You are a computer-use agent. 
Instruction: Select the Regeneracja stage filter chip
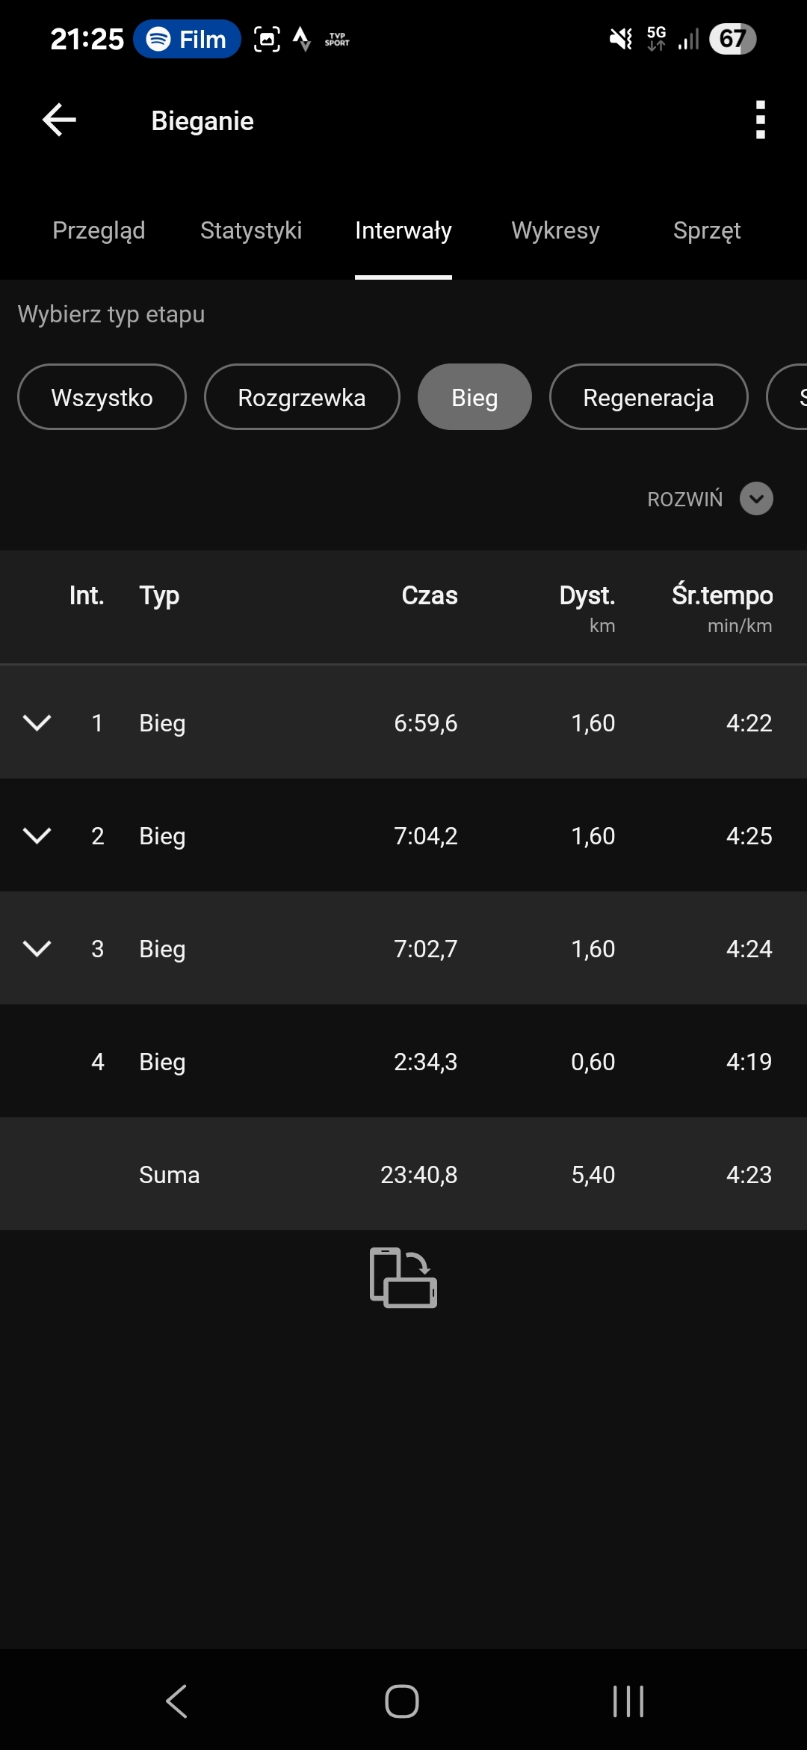coord(648,397)
